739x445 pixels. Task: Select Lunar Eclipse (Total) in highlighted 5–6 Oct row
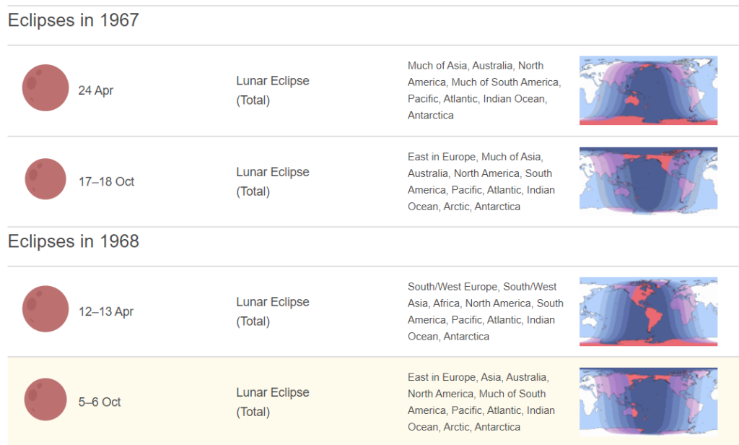(272, 402)
